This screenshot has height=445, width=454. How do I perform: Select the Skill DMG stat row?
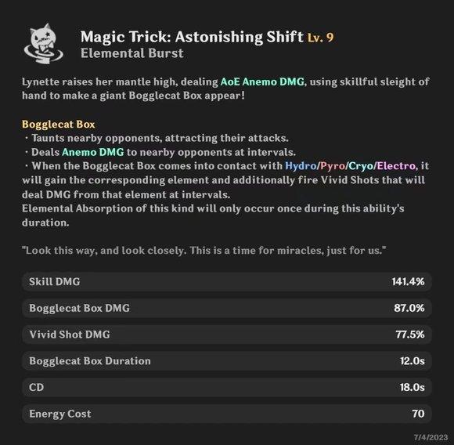pyautogui.click(x=227, y=281)
